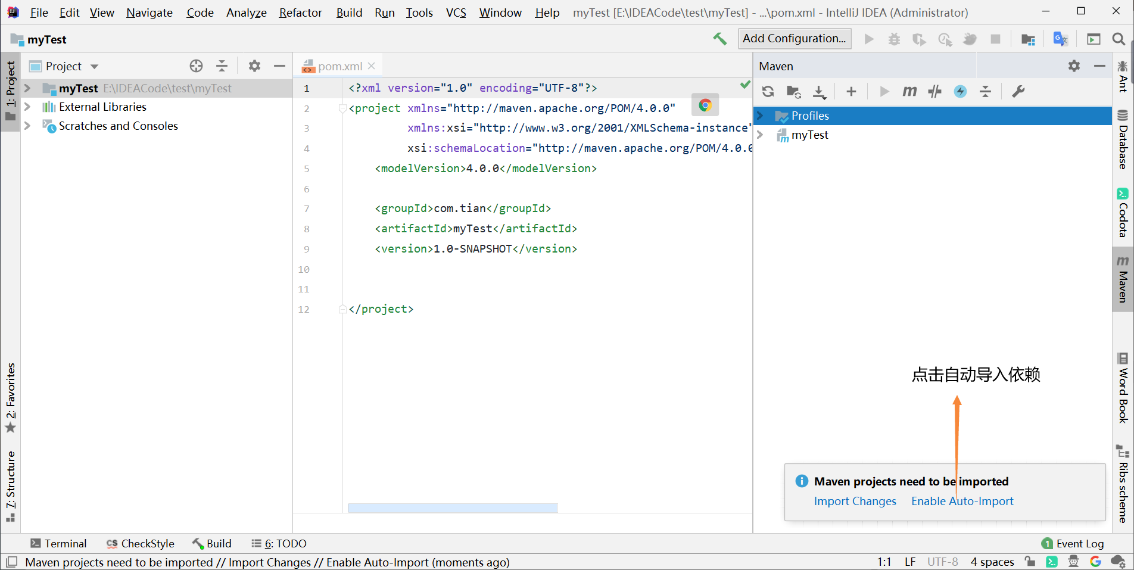The width and height of the screenshot is (1134, 570).
Task: Click the Build Project hammer icon
Action: [719, 39]
